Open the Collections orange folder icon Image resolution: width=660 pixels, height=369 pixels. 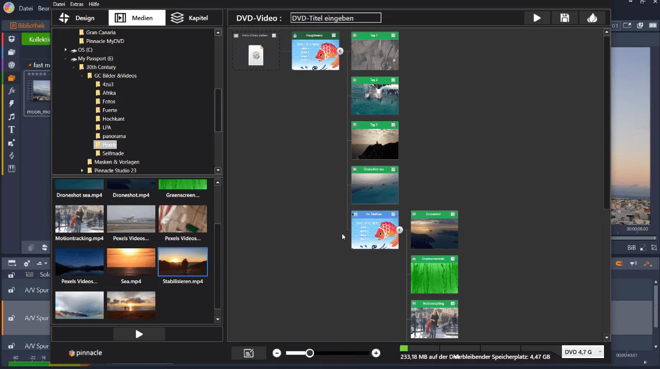(x=11, y=78)
